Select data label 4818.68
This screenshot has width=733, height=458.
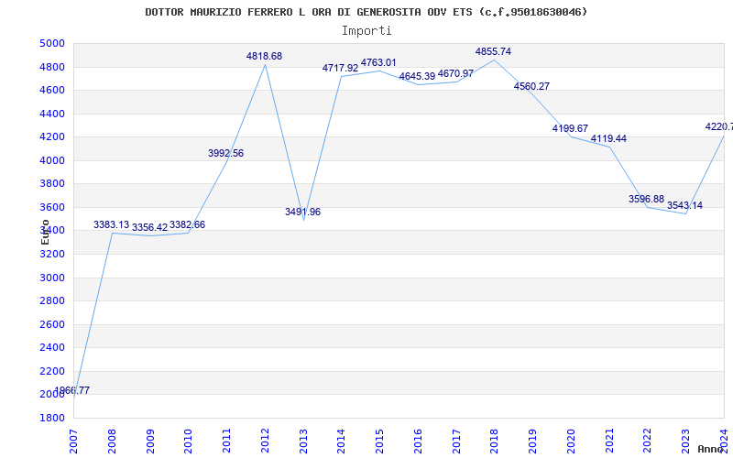point(264,56)
